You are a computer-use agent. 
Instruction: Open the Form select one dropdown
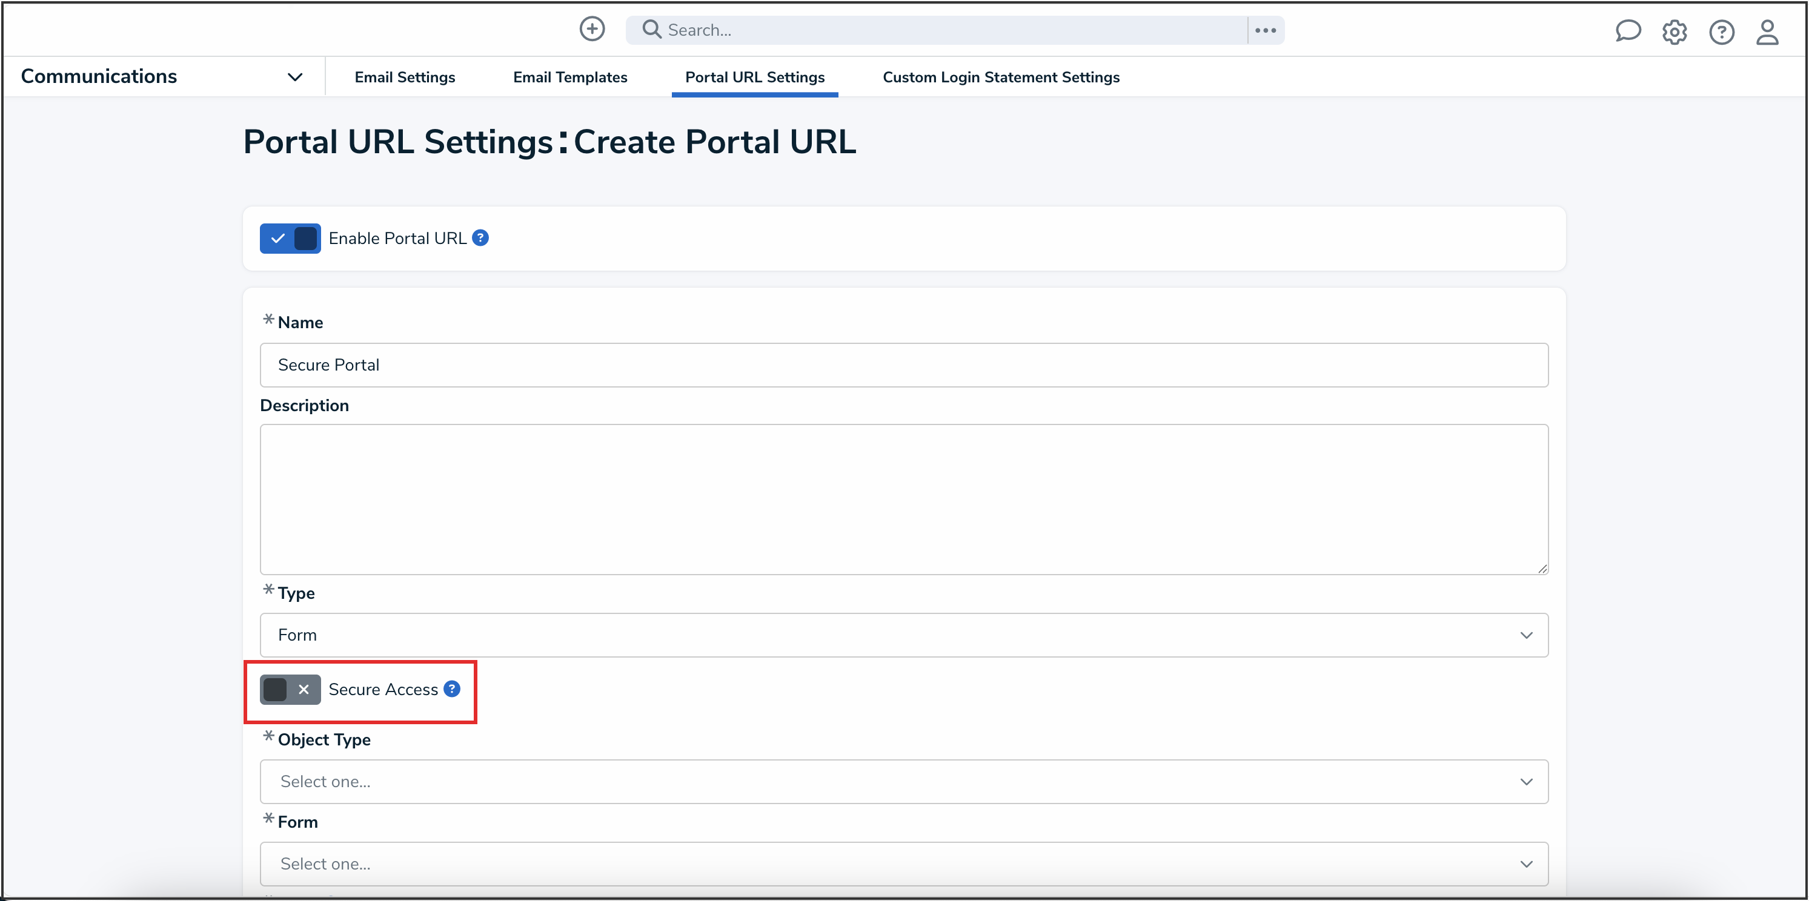[904, 864]
